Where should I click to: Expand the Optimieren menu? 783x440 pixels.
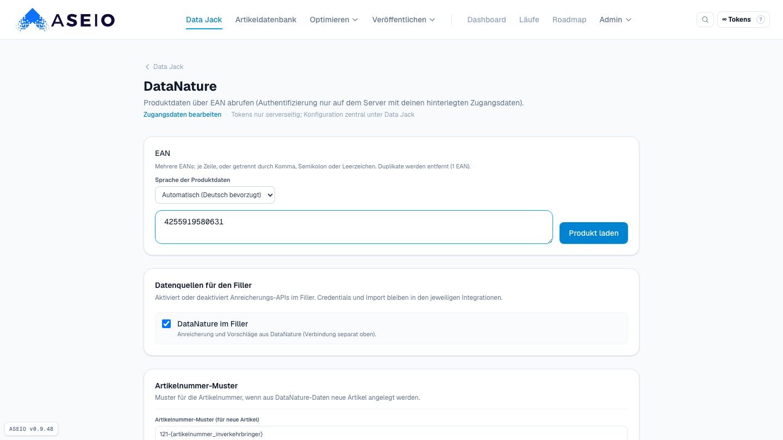pos(334,20)
